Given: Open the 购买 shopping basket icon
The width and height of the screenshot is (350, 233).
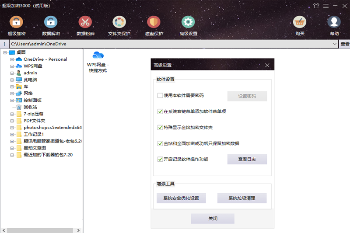Looking at the screenshot, I should tap(300, 22).
